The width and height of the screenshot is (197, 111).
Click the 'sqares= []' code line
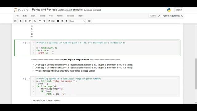tap(42, 84)
